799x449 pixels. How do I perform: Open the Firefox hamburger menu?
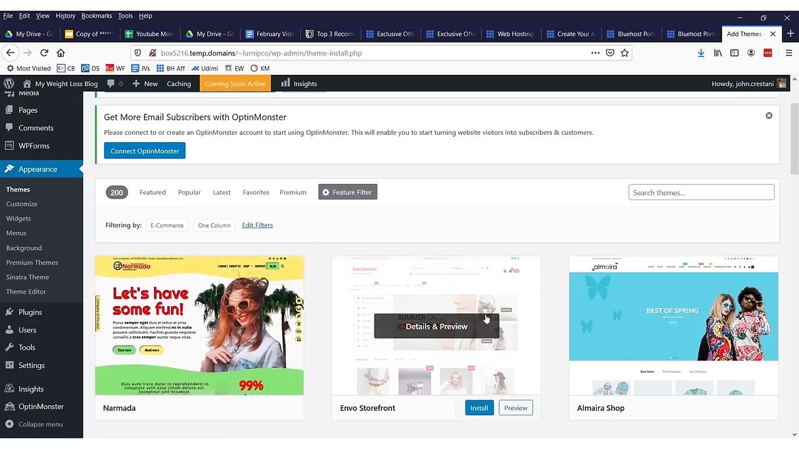tap(789, 53)
